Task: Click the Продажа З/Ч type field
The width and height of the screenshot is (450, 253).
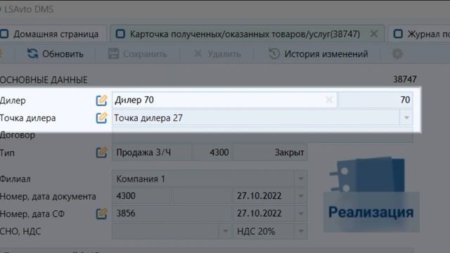Action: pyautogui.click(x=152, y=153)
